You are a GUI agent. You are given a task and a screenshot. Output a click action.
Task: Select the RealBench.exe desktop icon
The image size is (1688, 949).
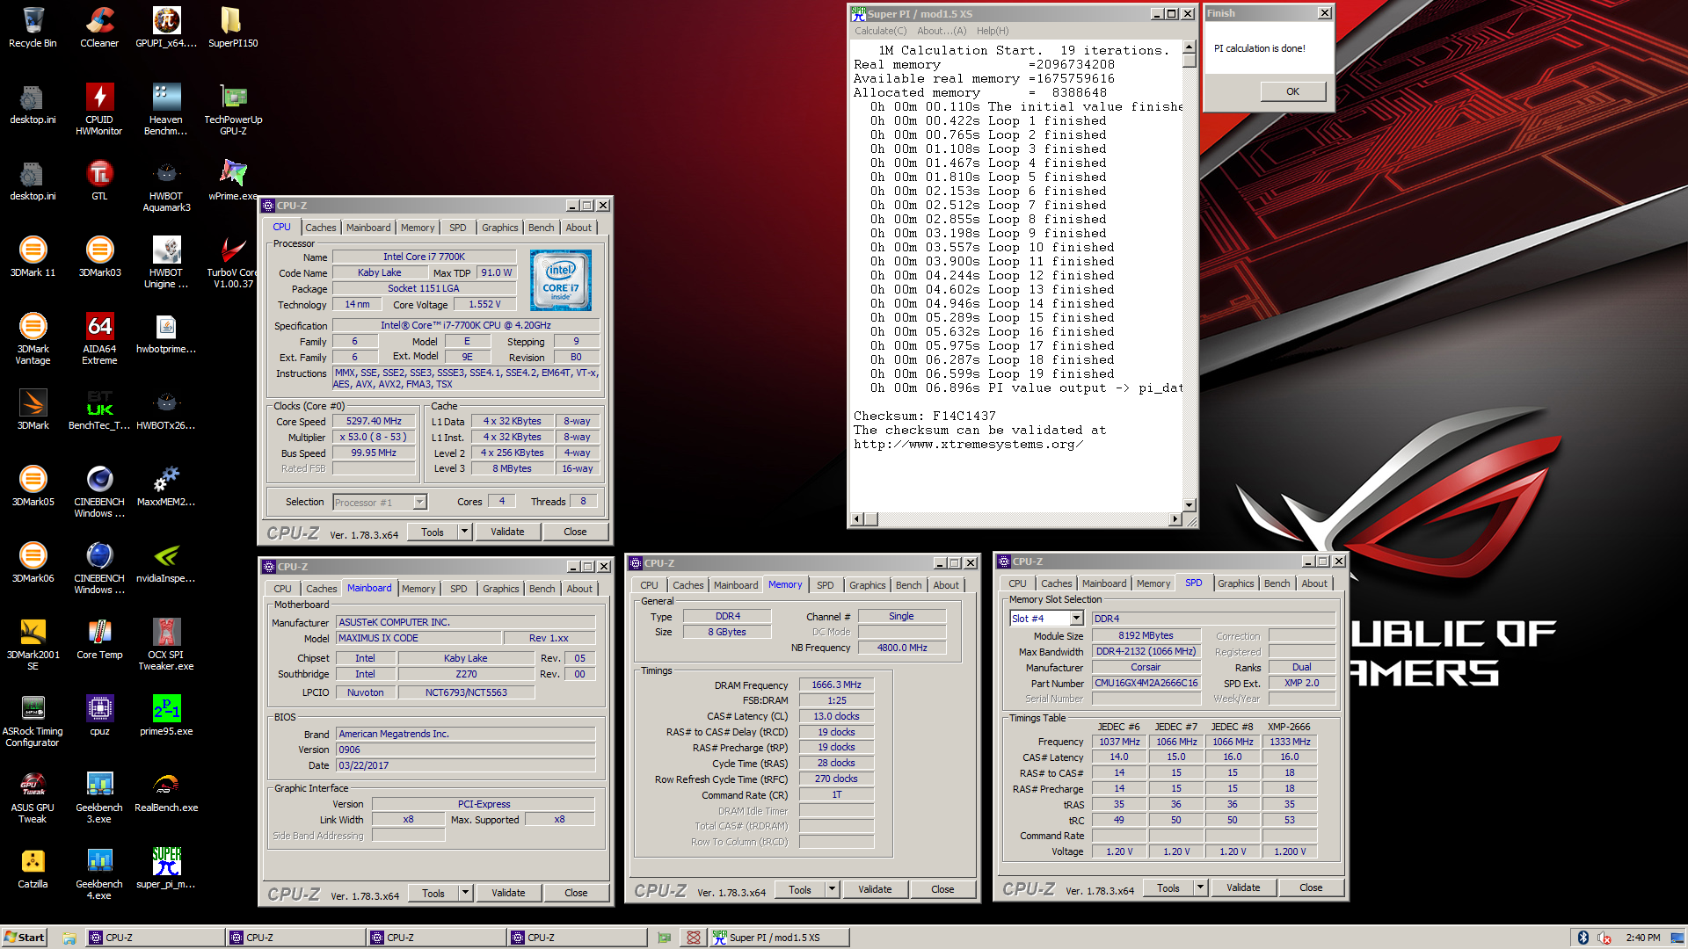coord(166,792)
